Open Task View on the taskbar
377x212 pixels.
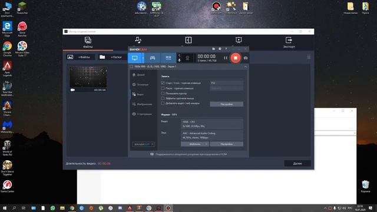(x=24, y=208)
